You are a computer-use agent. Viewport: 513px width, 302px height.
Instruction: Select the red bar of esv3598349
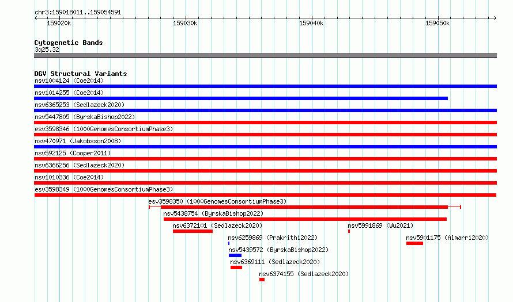point(265,195)
